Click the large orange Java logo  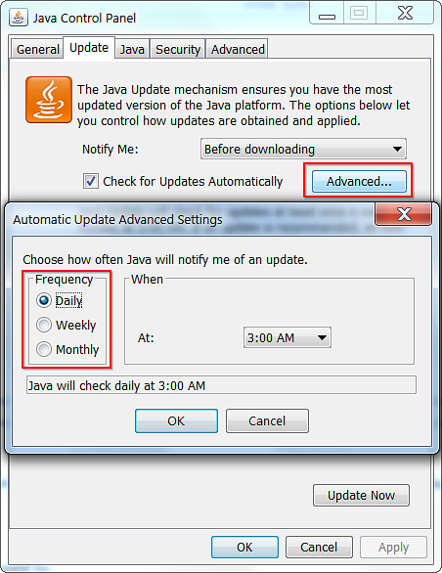click(49, 100)
